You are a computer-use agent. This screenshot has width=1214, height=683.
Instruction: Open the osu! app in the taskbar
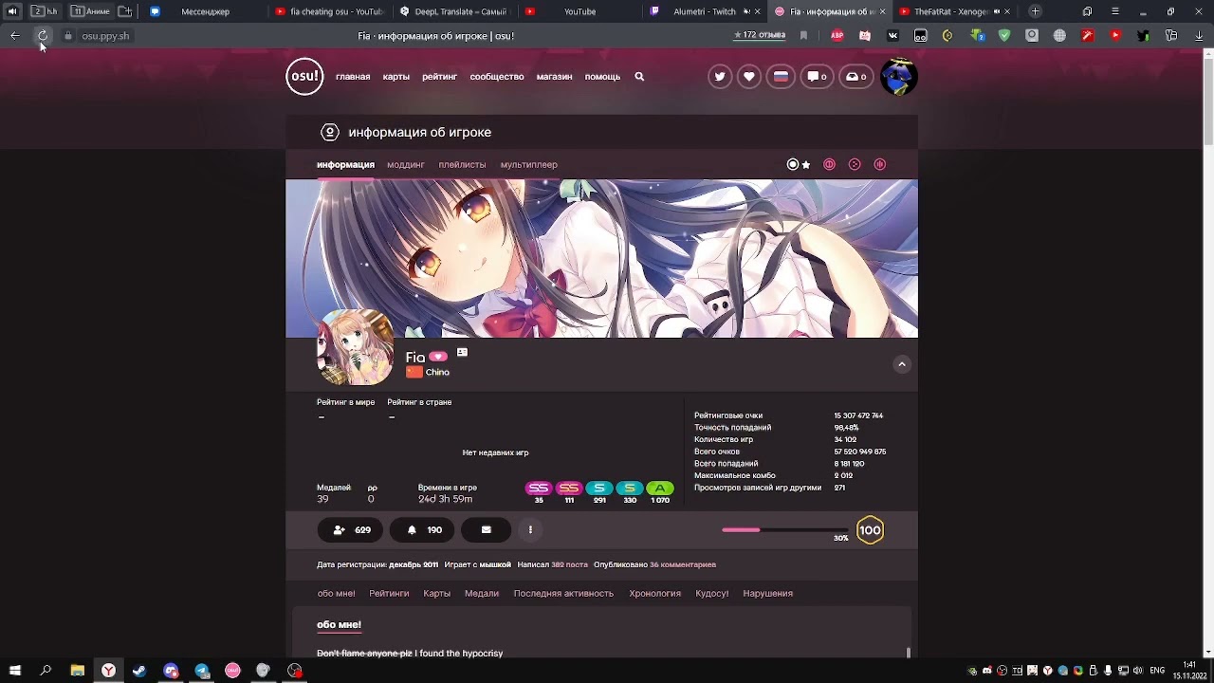232,671
